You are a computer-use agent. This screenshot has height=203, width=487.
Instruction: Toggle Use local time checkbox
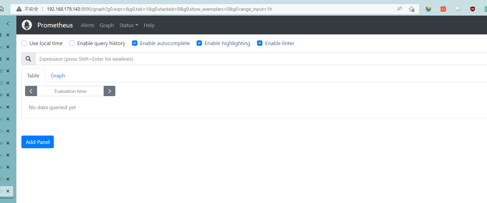point(24,43)
